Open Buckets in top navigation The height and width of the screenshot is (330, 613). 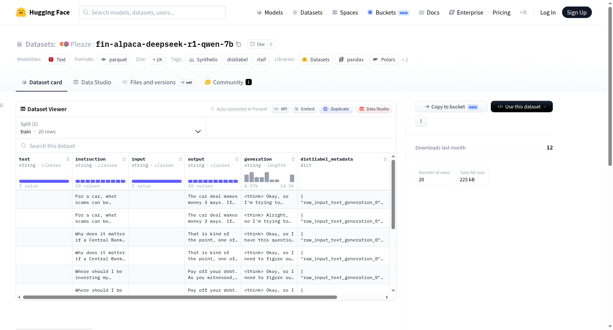pyautogui.click(x=388, y=12)
